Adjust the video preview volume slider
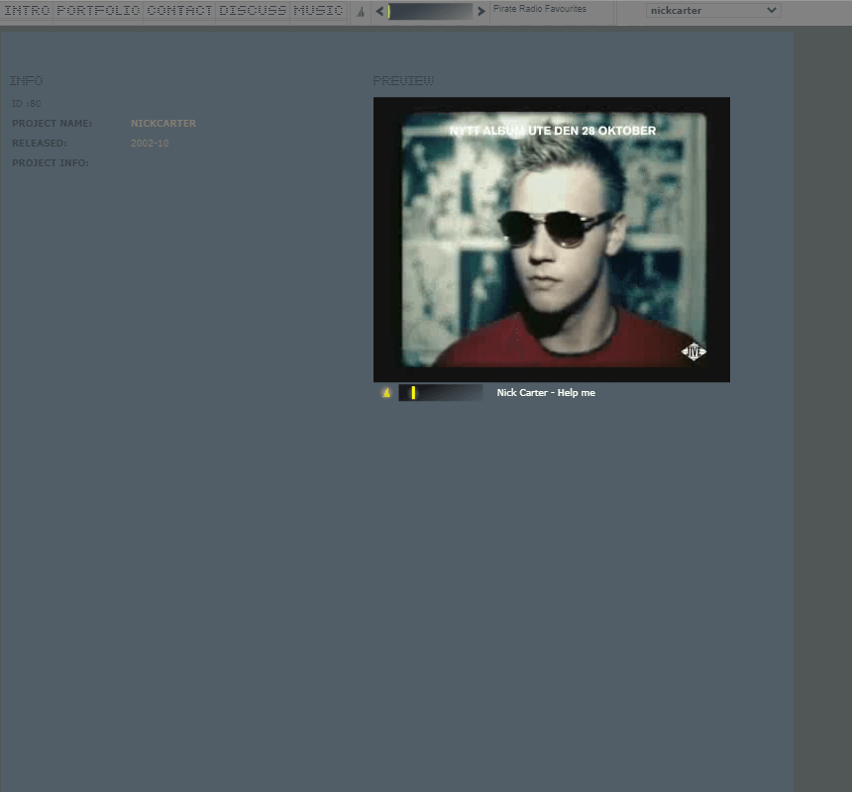 coord(441,392)
